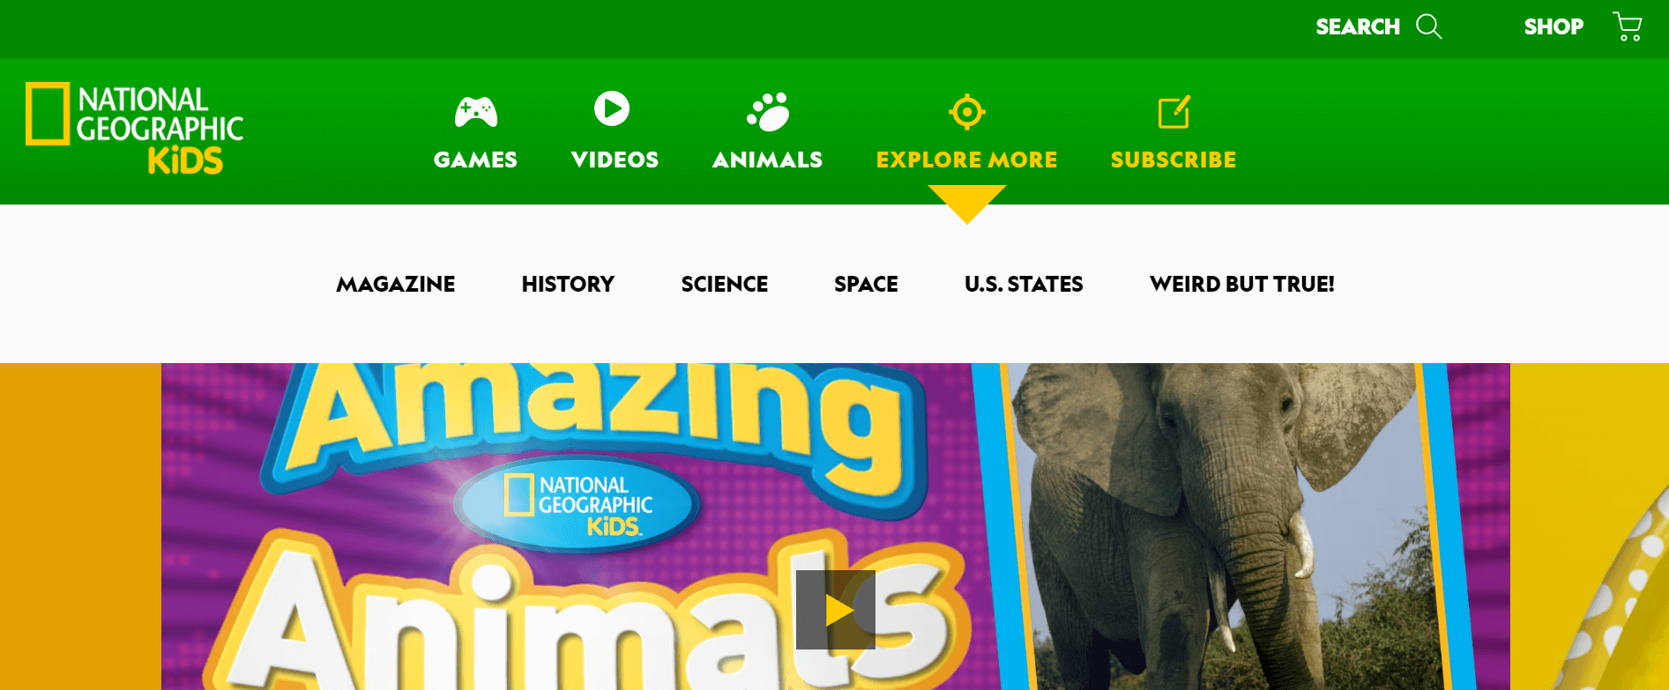Navigate to the Space section
Viewport: 1669px width, 690px height.
click(x=866, y=284)
